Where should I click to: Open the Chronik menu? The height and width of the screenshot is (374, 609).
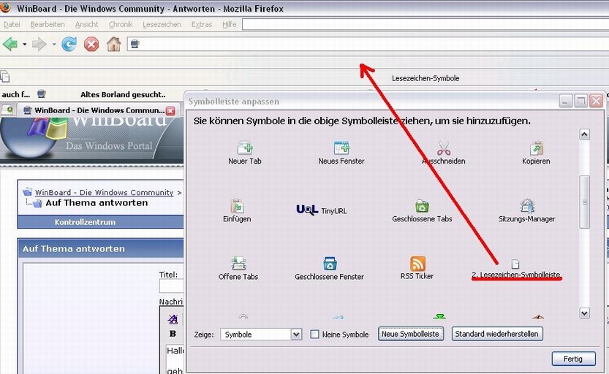click(121, 24)
